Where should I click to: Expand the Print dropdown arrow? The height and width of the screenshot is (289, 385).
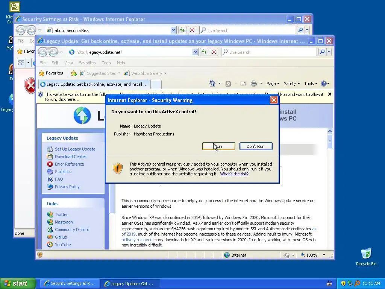click(x=261, y=84)
